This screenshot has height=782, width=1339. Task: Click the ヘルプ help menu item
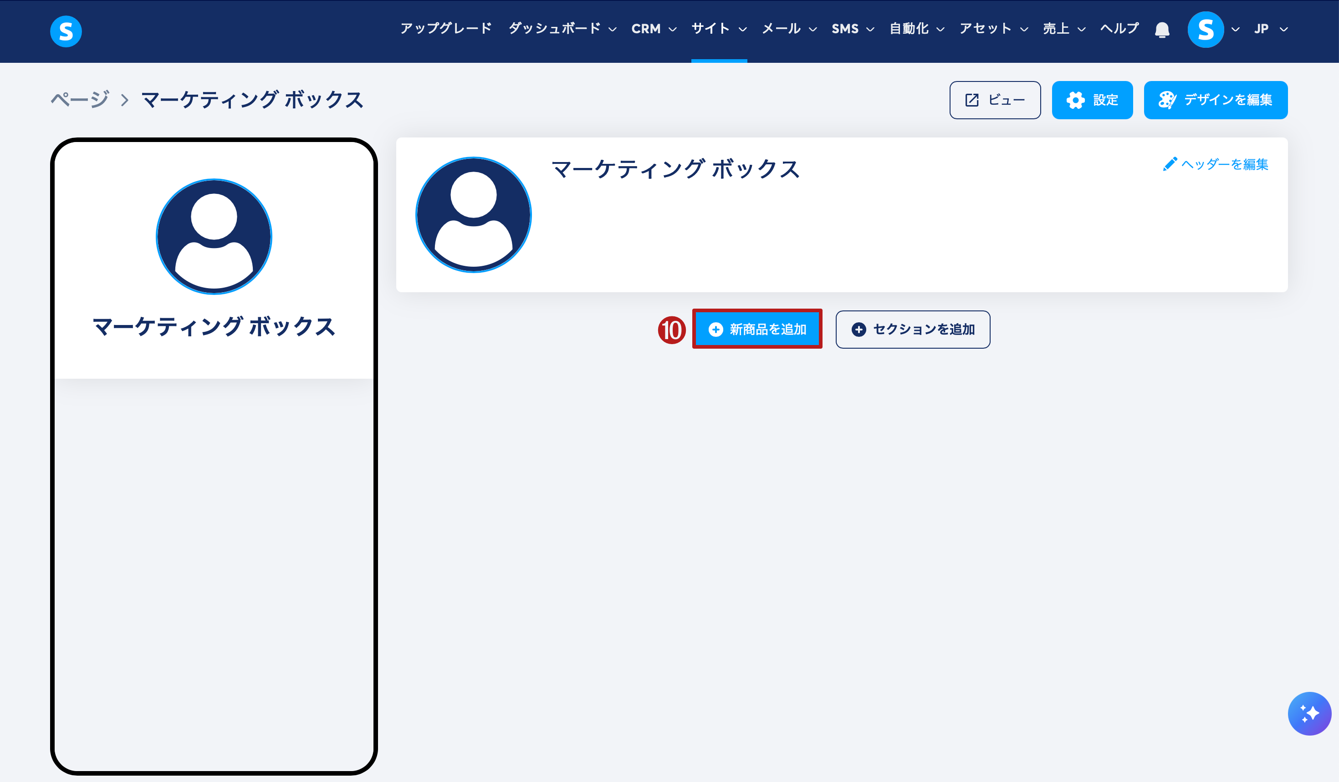pos(1119,29)
